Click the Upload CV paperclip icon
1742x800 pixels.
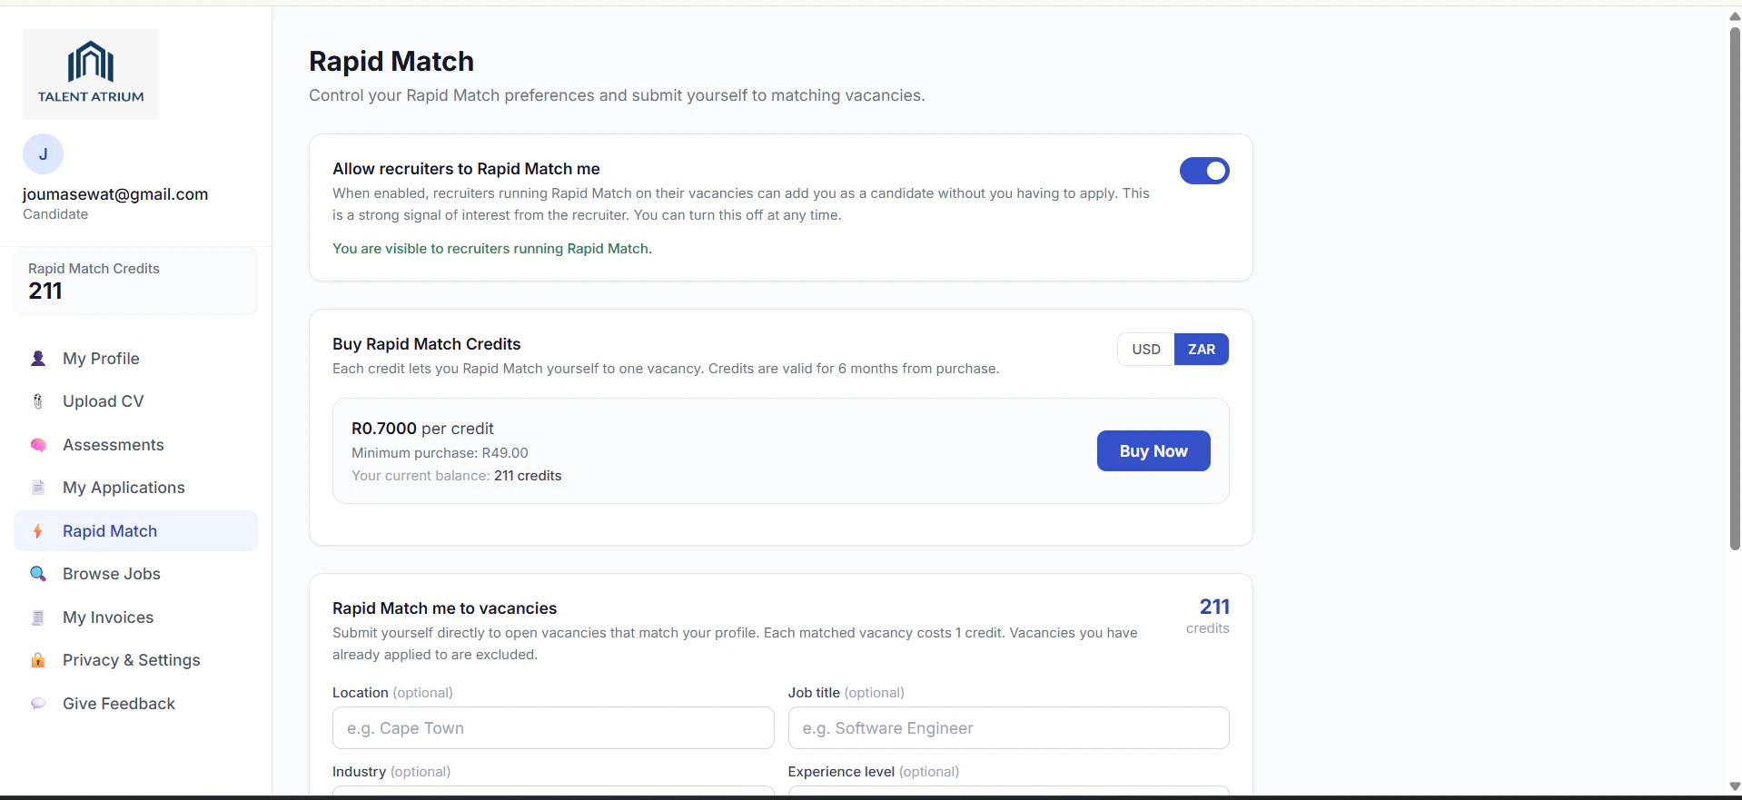point(38,401)
